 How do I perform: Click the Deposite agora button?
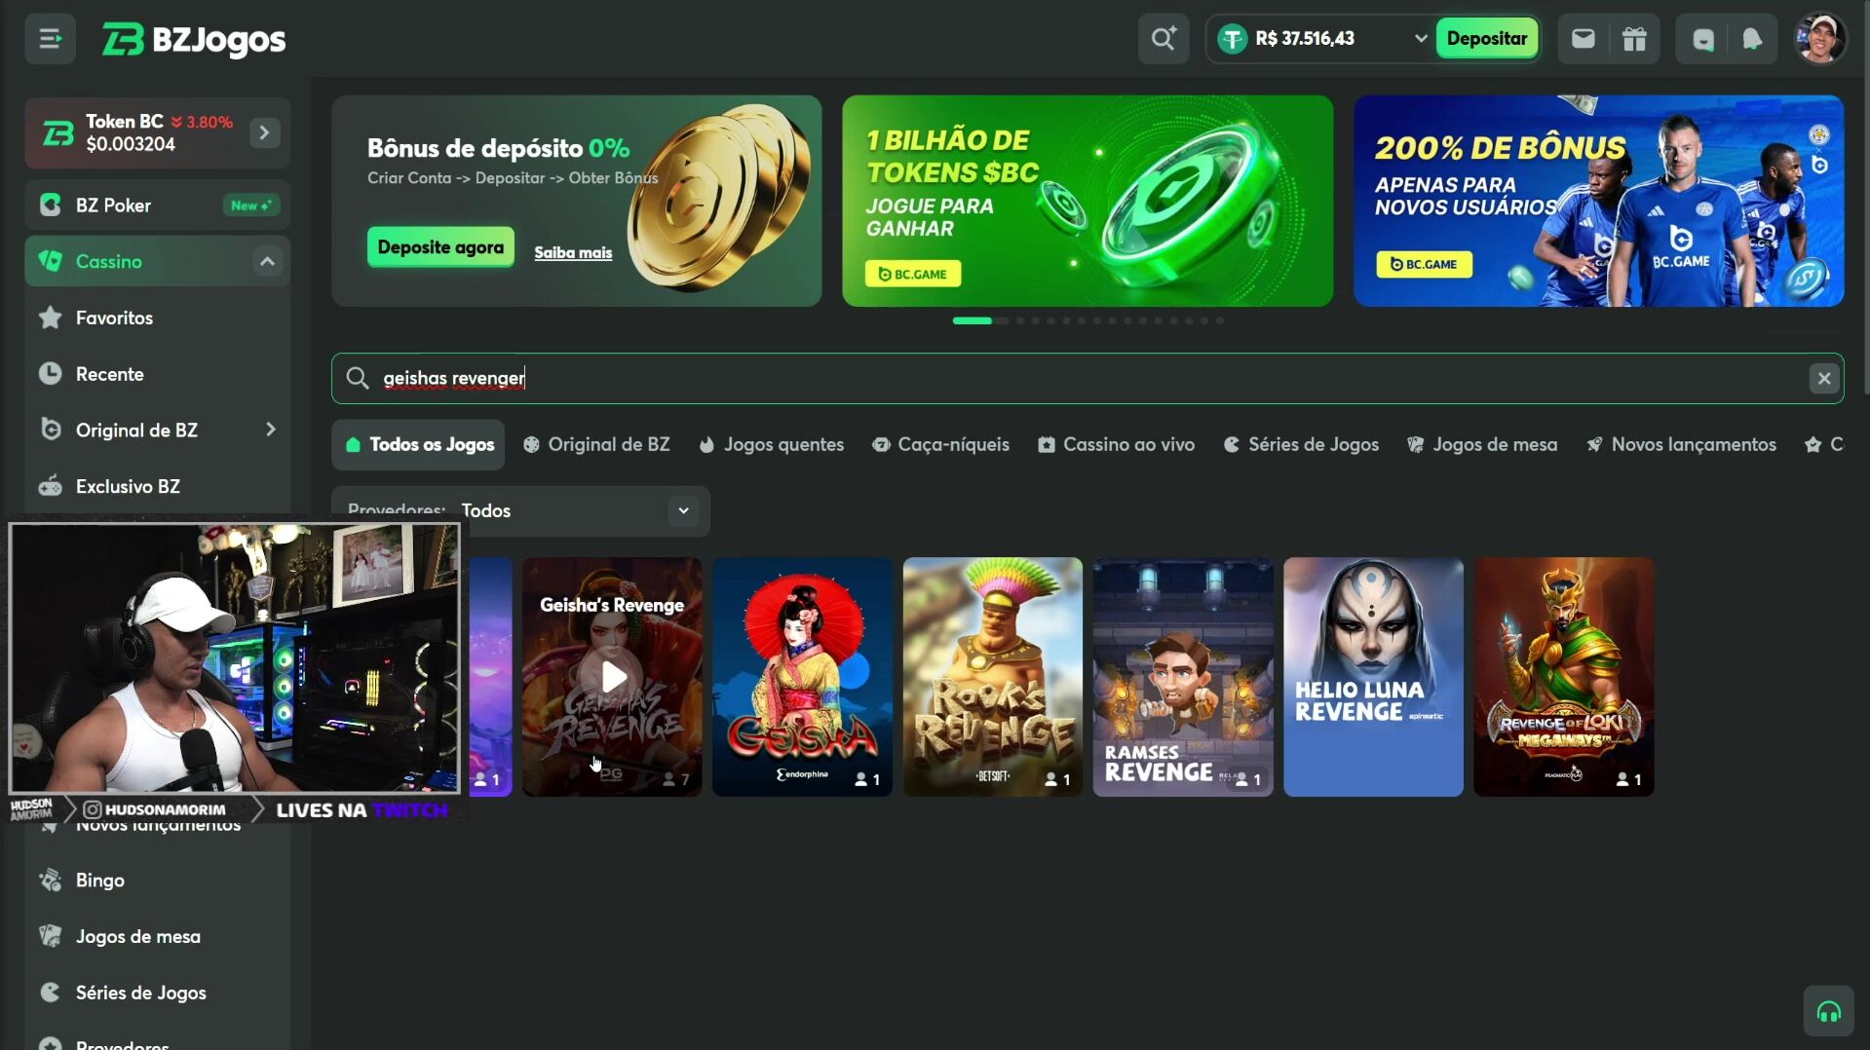[440, 247]
